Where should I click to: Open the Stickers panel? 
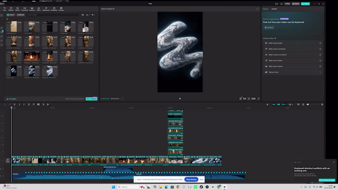pyautogui.click(x=11, y=8)
